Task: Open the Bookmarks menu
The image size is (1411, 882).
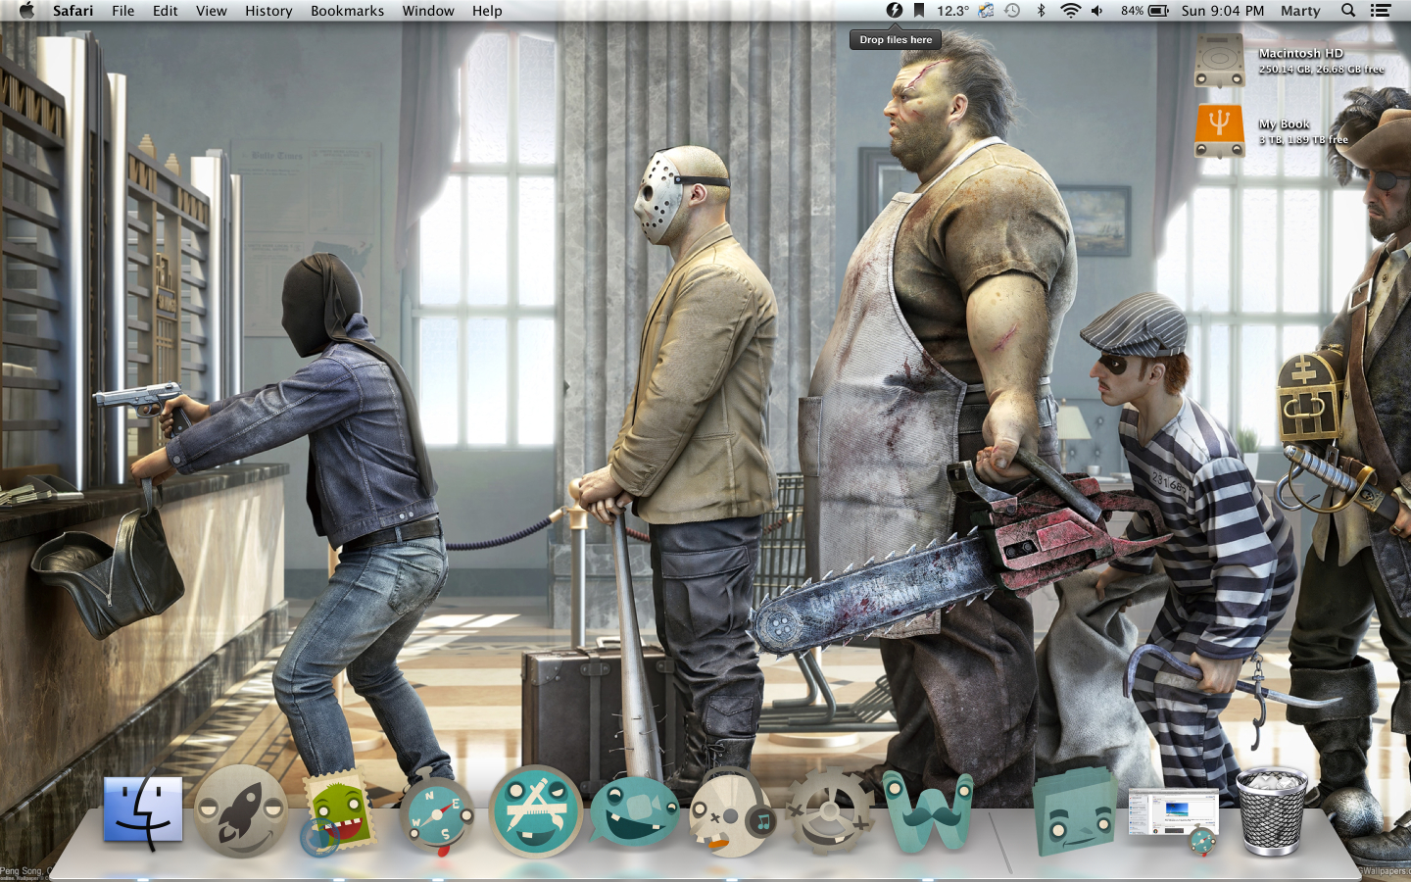Action: click(x=348, y=11)
